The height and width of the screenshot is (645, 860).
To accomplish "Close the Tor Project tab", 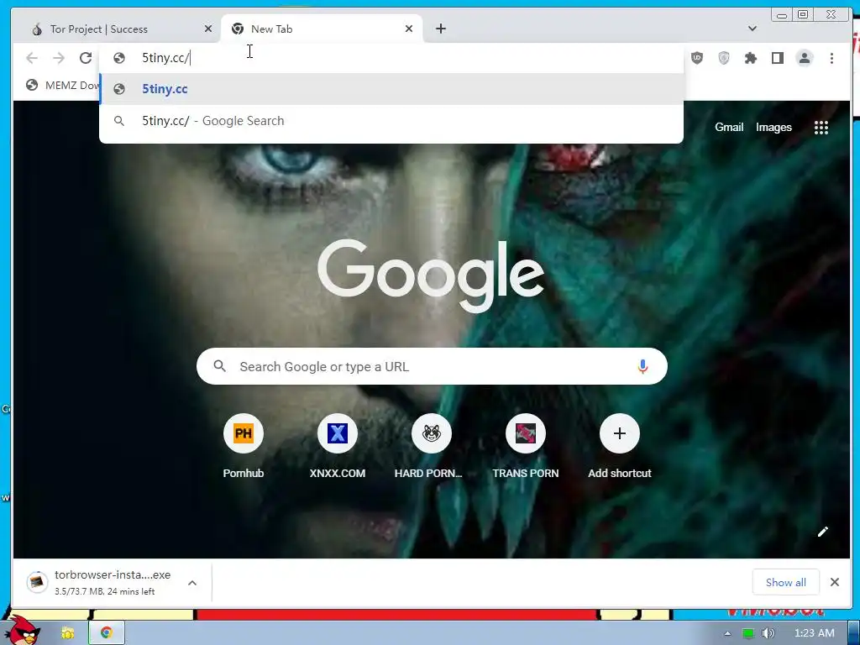I will [x=208, y=29].
